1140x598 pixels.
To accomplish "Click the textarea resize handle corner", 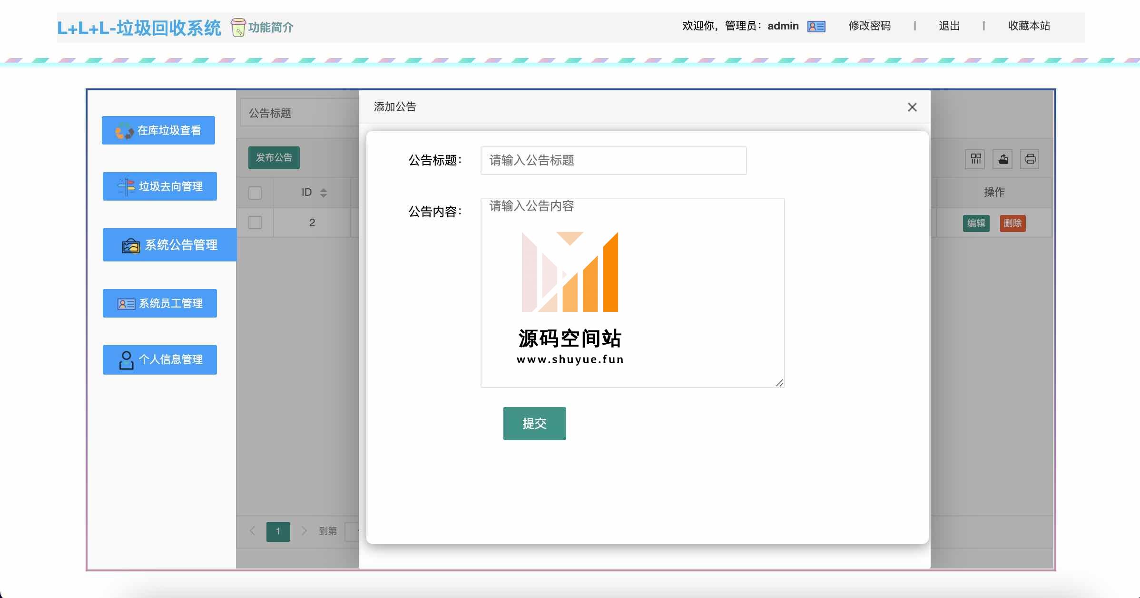I will point(779,383).
